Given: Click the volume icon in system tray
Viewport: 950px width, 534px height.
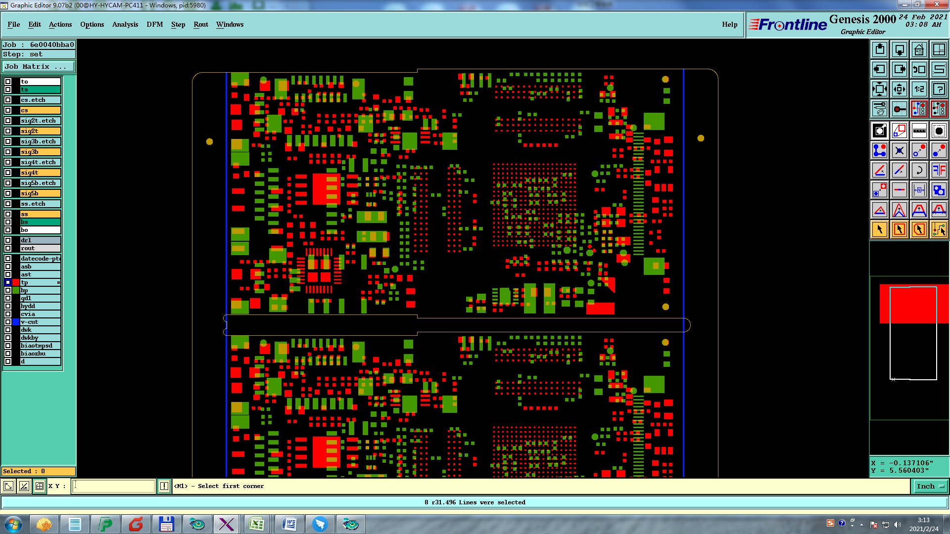Looking at the screenshot, I should pos(897,525).
